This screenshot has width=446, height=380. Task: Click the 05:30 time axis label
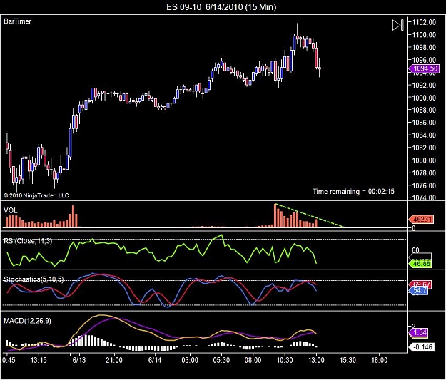[x=221, y=360]
